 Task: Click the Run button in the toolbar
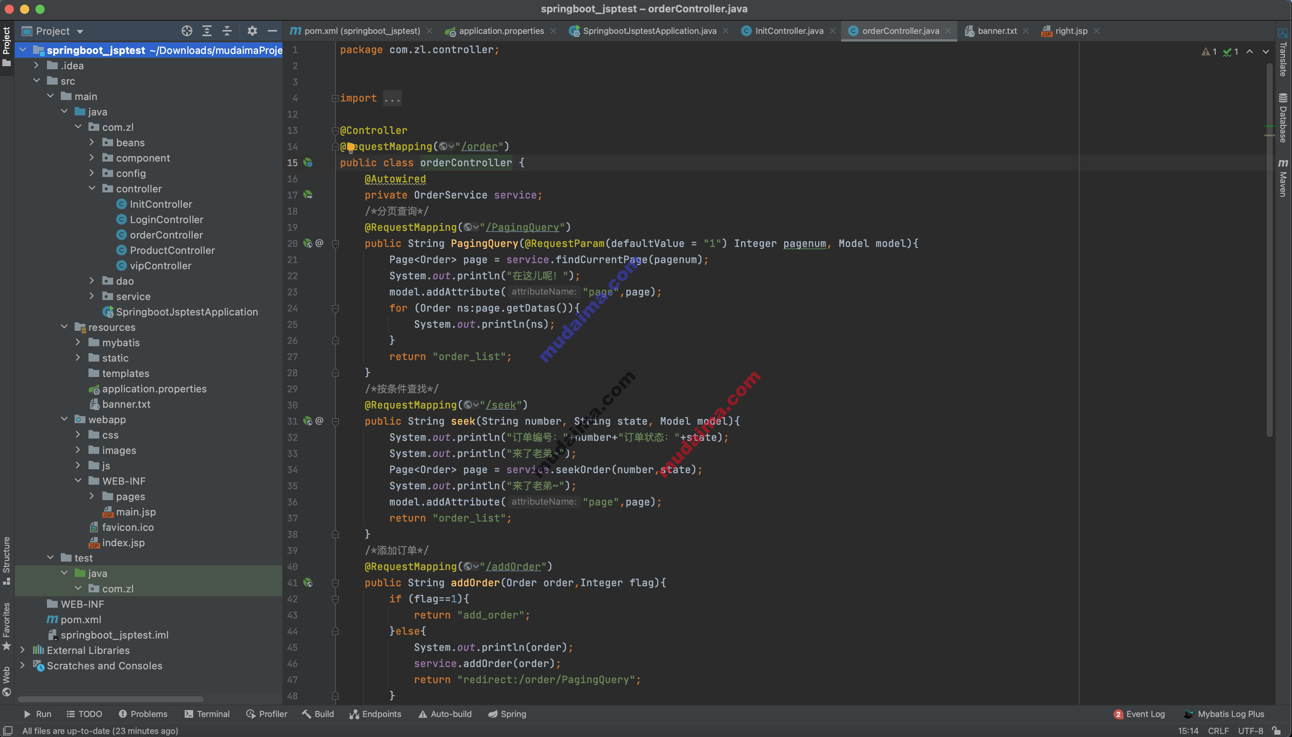[37, 713]
